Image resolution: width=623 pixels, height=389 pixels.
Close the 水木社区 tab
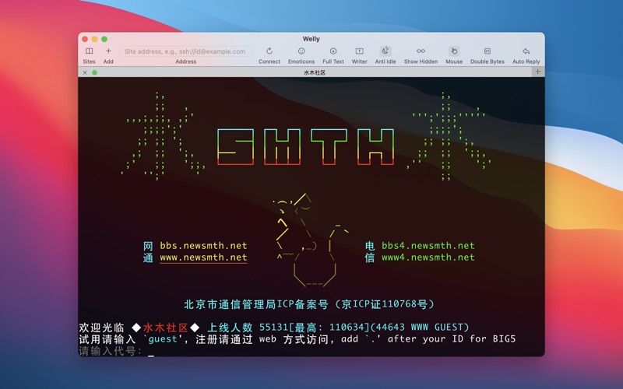point(85,72)
